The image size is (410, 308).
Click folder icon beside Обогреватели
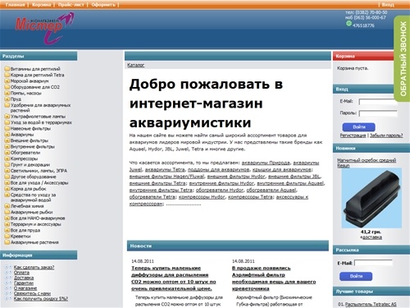(x=7, y=153)
